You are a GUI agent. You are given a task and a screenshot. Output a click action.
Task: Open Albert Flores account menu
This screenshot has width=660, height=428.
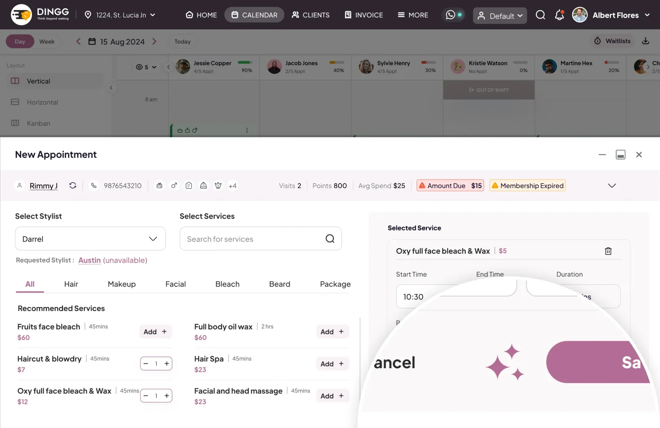611,15
